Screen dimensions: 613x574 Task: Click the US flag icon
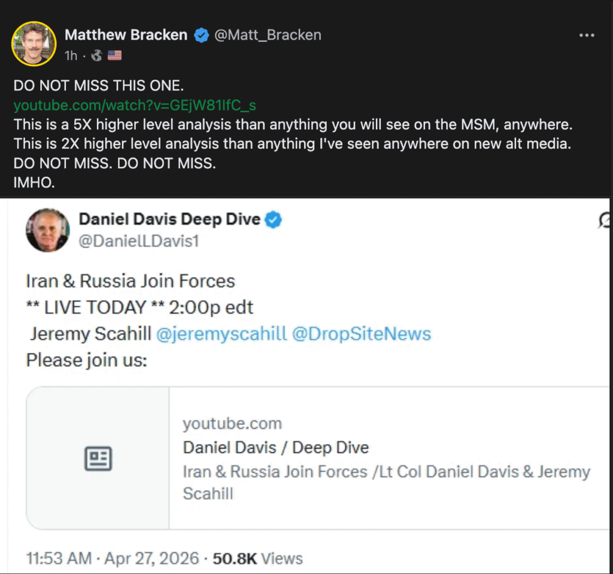click(114, 56)
